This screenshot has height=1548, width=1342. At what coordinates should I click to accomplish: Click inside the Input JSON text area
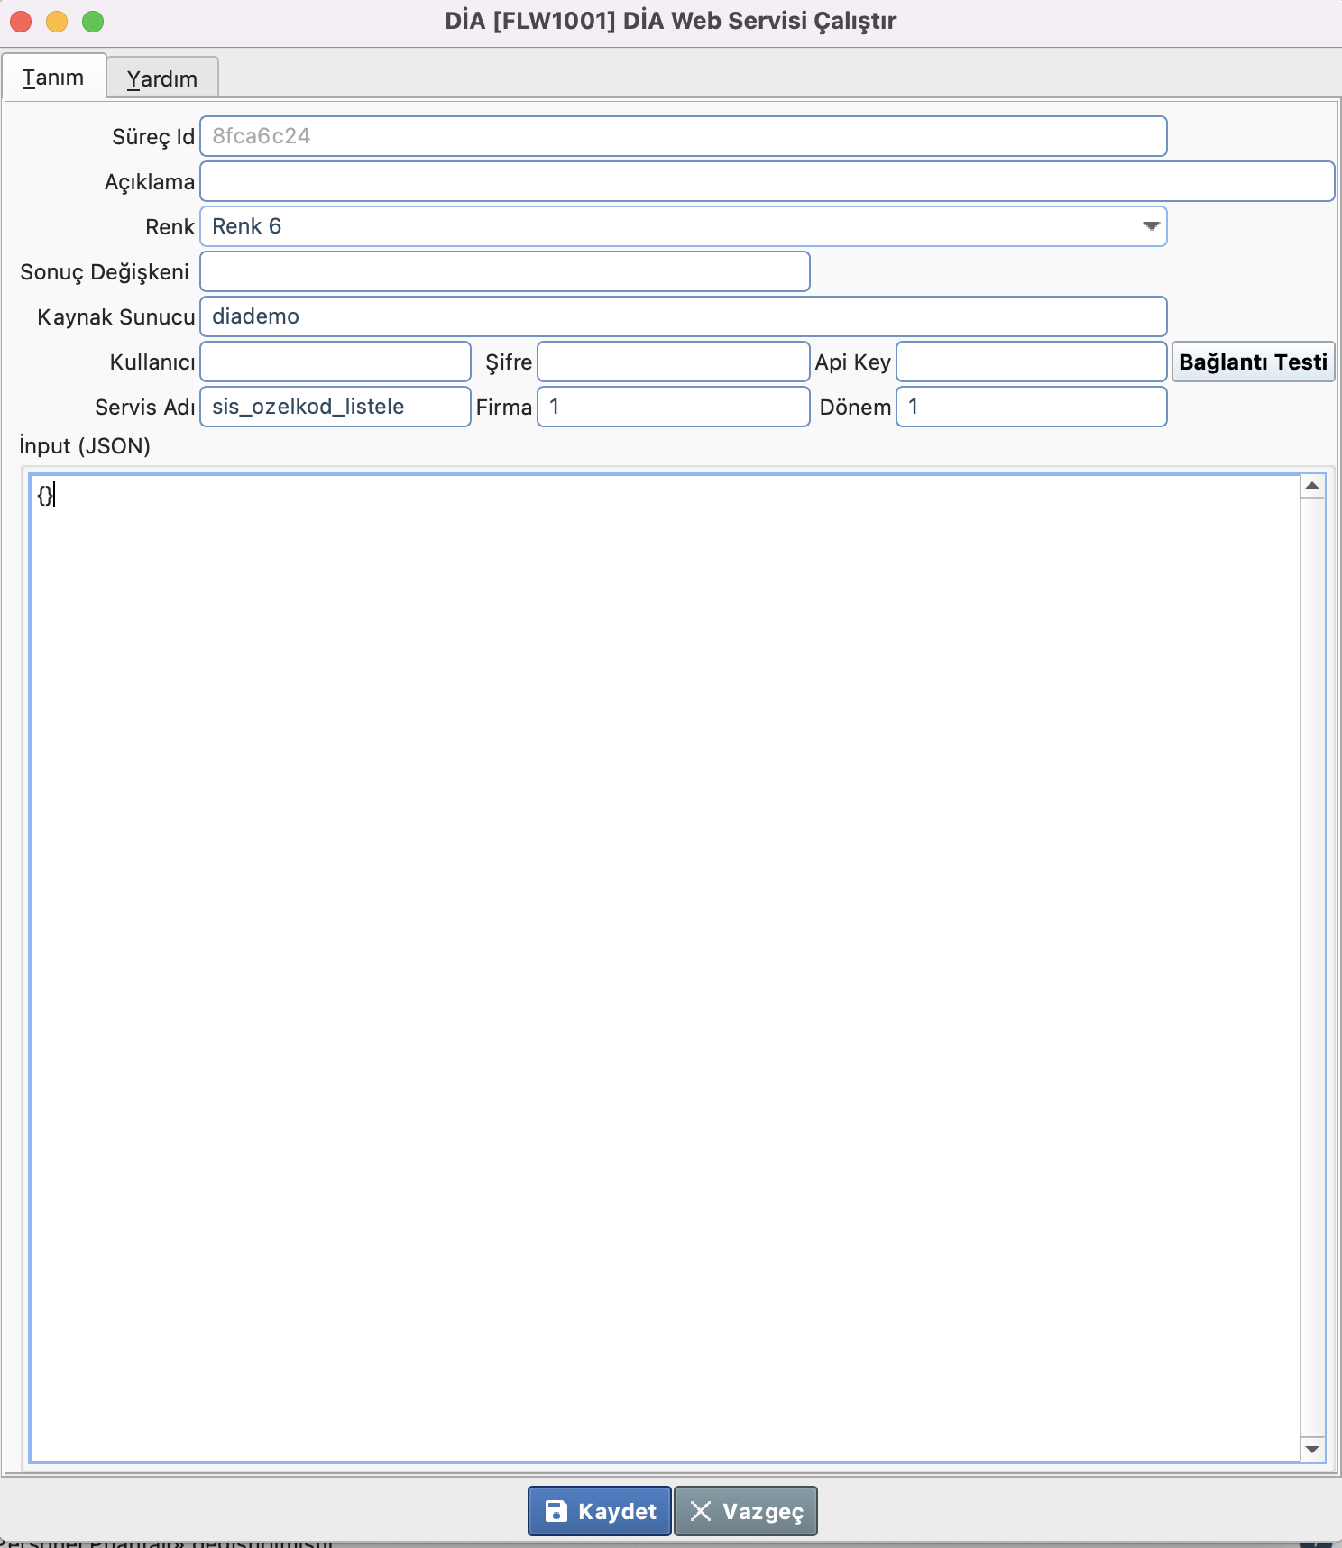pyautogui.click(x=664, y=965)
